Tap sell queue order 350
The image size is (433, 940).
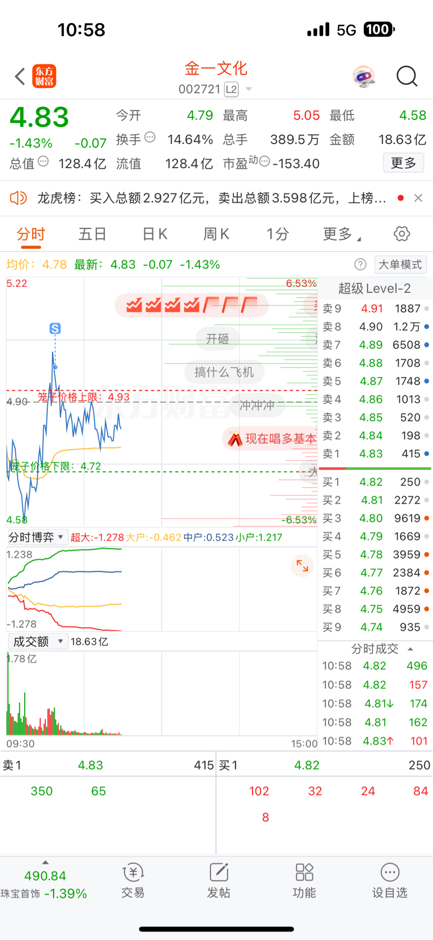point(42,791)
